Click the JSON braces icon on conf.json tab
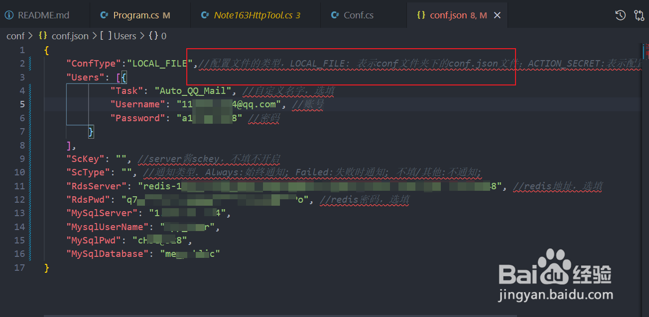This screenshot has height=317, width=649. [421, 15]
